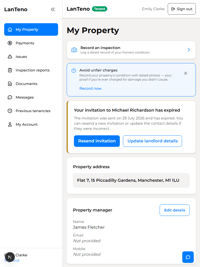The height and width of the screenshot is (267, 200).
Task: Click the Record an inspection title
Action: 100,48
